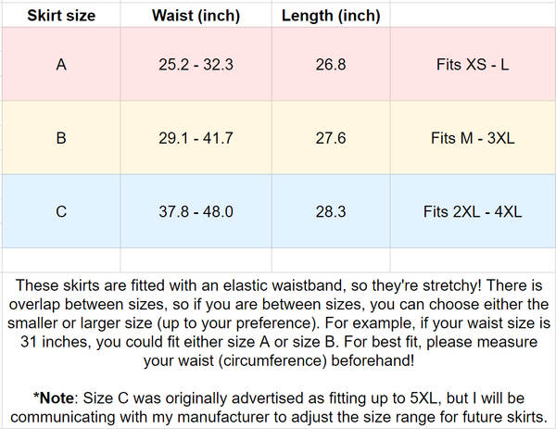Click the bold "*Note" label

tap(57, 397)
